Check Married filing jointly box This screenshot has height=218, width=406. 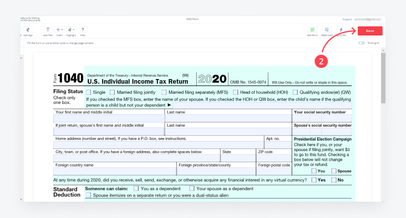112,92
